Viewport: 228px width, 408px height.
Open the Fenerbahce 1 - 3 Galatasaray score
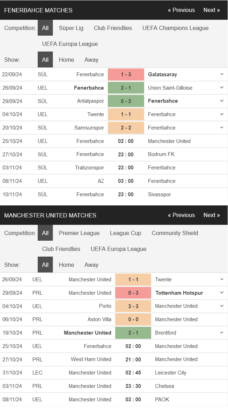click(126, 74)
